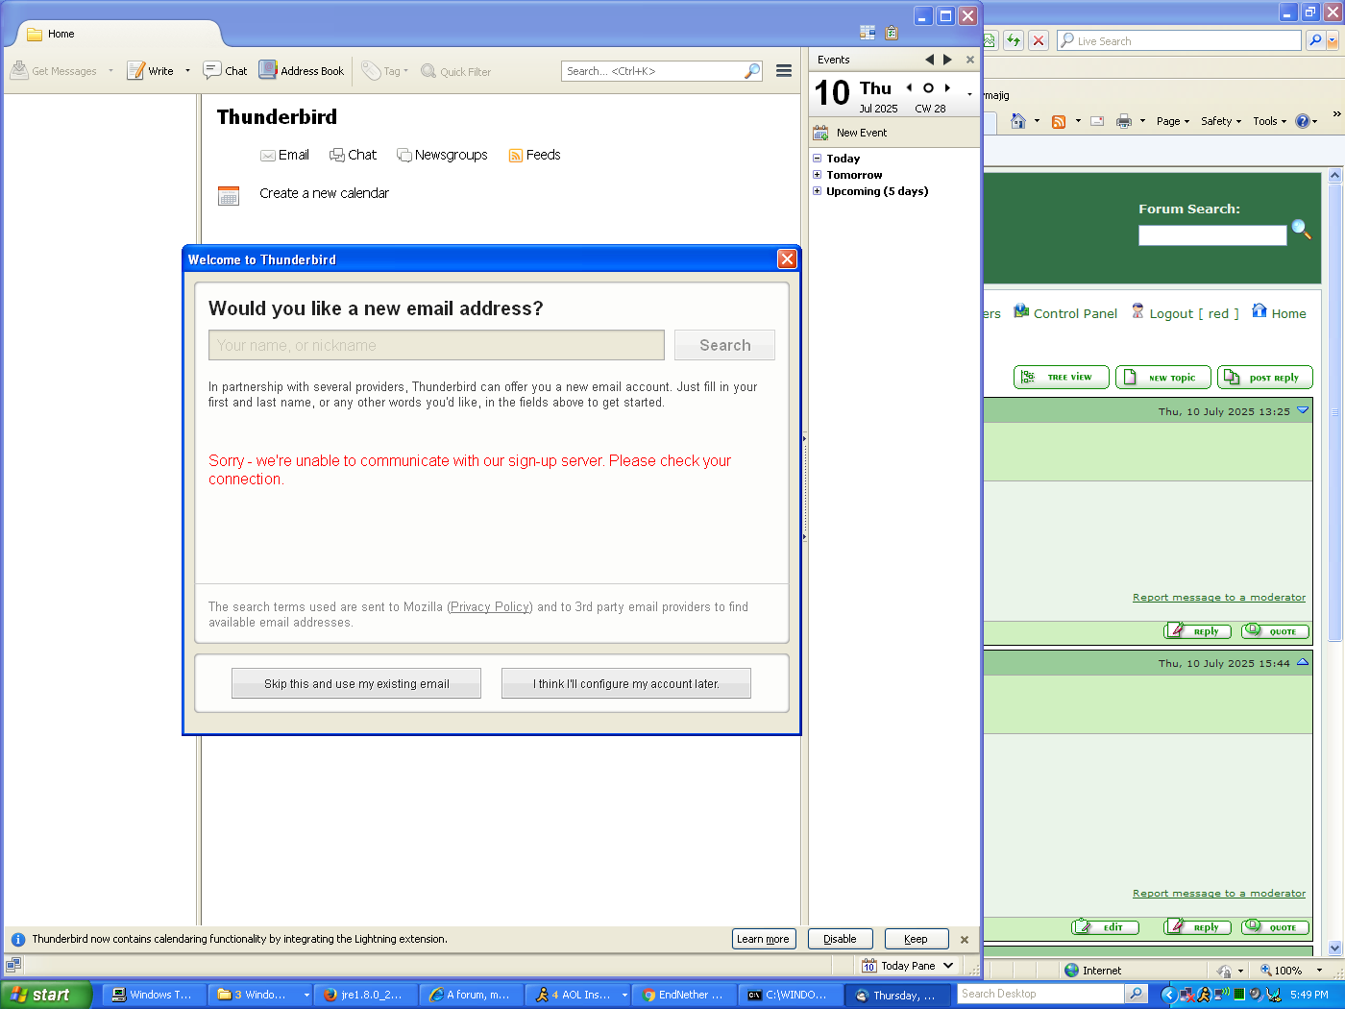The image size is (1345, 1009).
Task: Collapse the Today events section
Action: (x=818, y=159)
